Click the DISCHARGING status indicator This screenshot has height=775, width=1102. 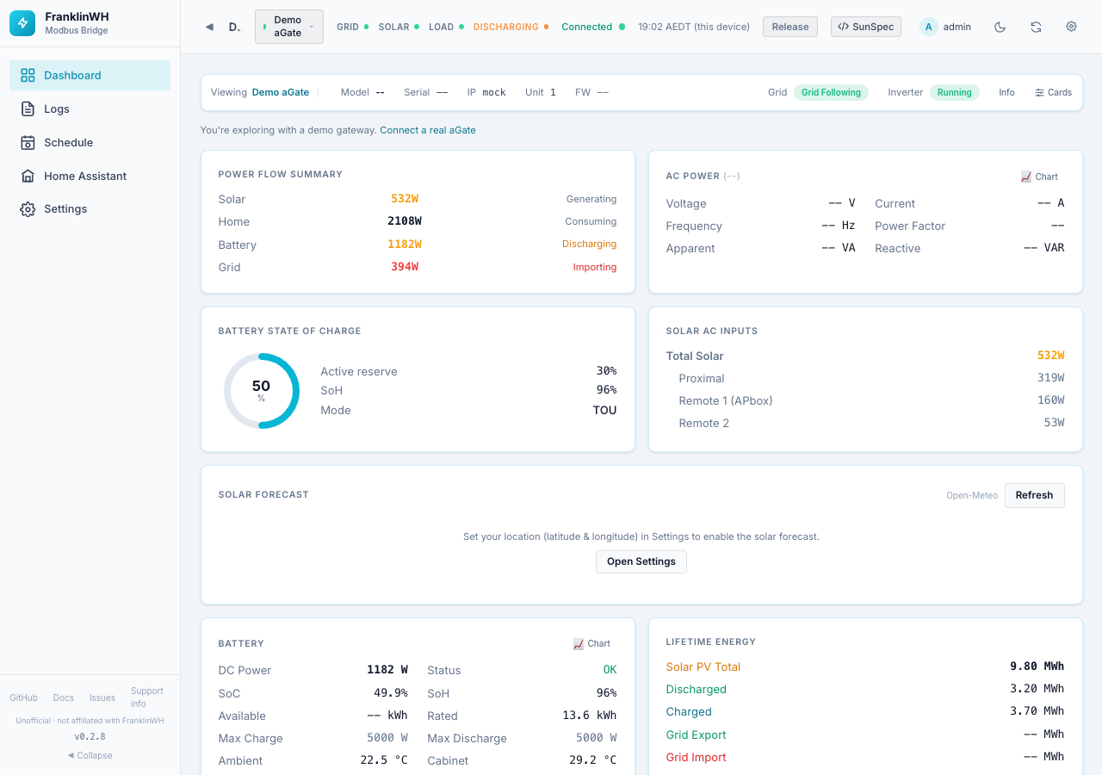[x=511, y=27]
